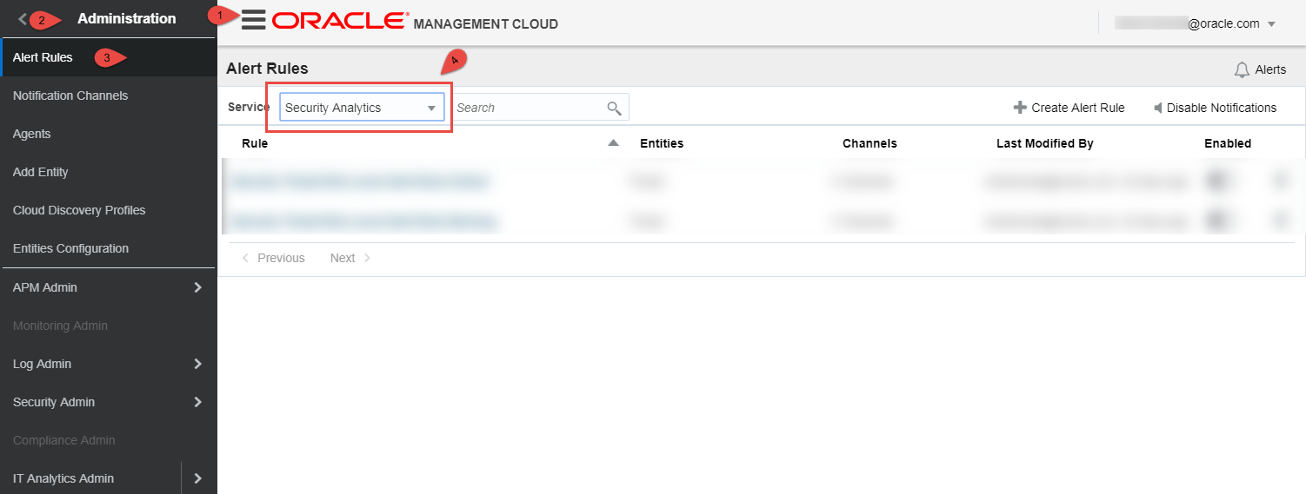Click the Entities column header
This screenshot has width=1306, height=494.
coord(662,143)
